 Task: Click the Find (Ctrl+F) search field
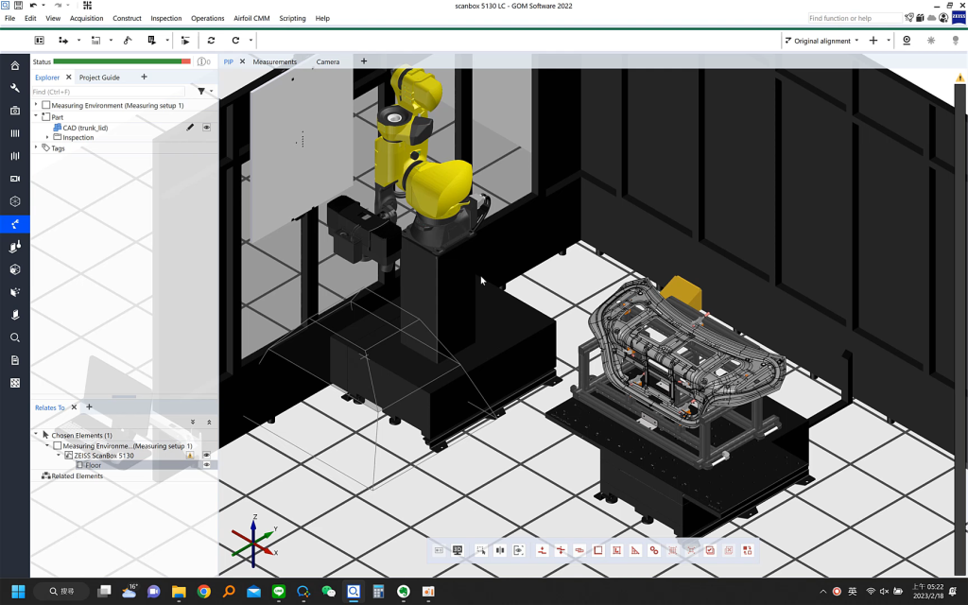point(108,92)
